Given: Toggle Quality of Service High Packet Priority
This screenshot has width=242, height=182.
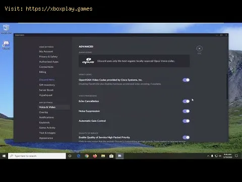Looking at the screenshot, I should coord(186,138).
